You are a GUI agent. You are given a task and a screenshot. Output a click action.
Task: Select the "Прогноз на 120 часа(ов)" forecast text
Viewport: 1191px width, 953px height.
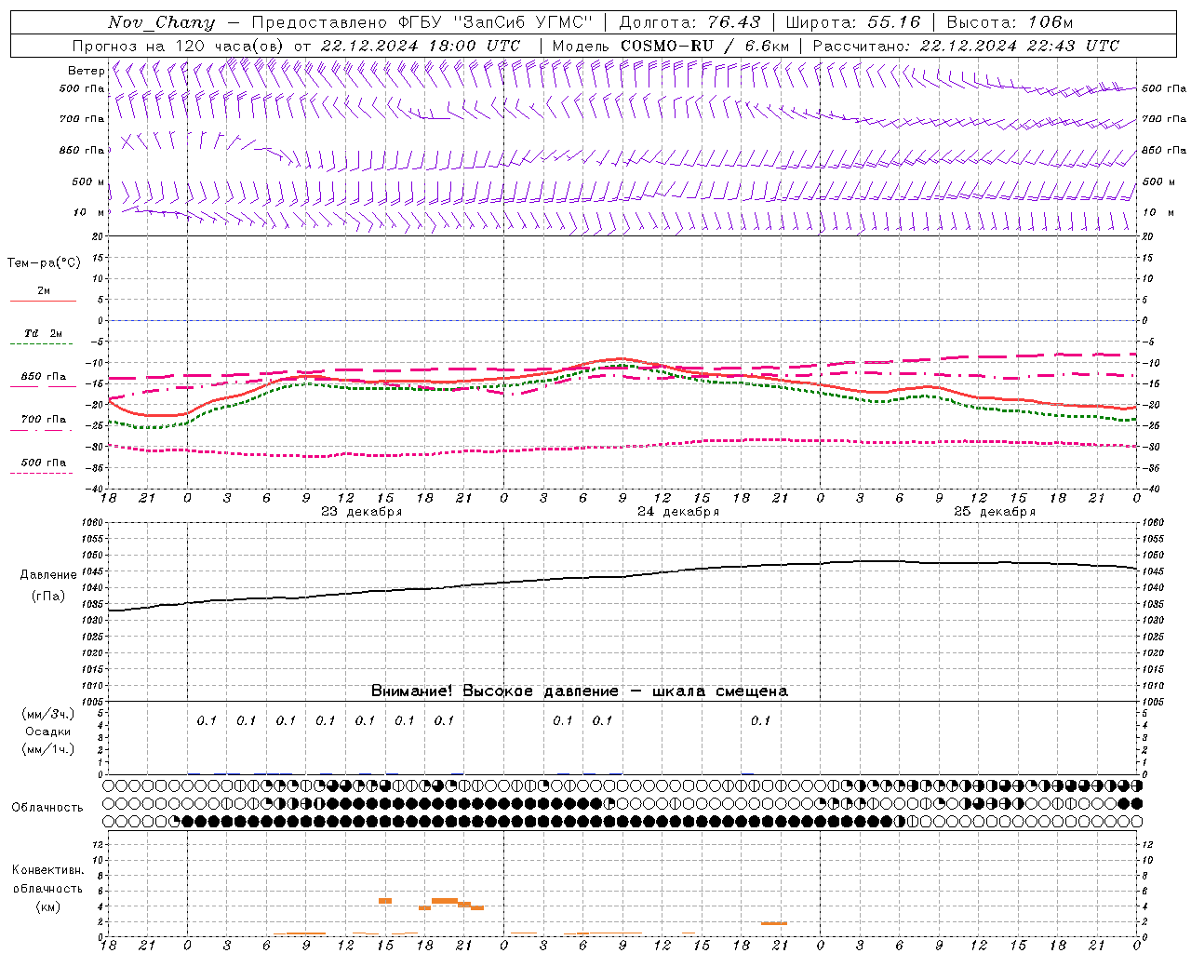tap(179, 46)
